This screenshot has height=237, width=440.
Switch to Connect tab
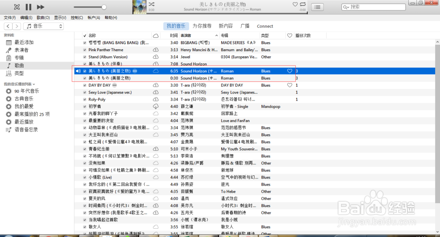click(265, 26)
